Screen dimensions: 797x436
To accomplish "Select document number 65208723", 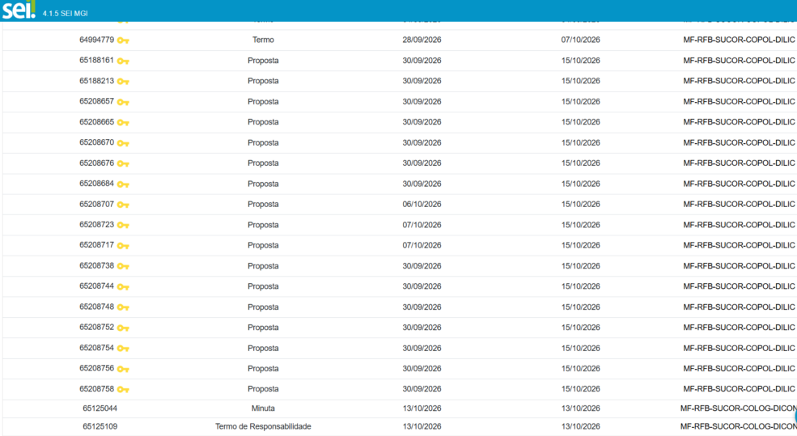I will (96, 225).
